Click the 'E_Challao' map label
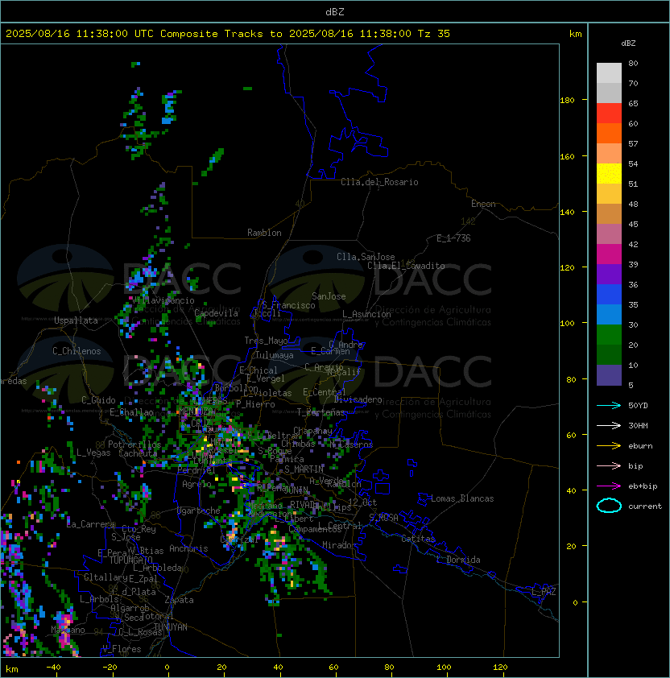This screenshot has height=678, width=670. (x=131, y=412)
